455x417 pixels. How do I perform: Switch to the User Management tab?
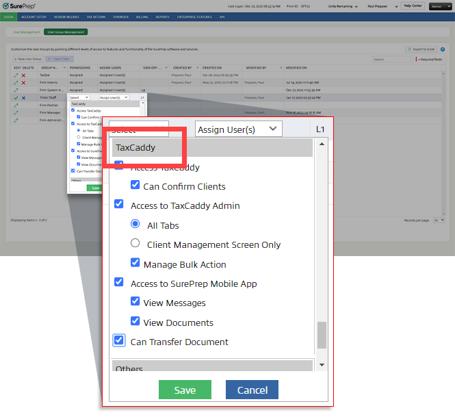(25, 31)
